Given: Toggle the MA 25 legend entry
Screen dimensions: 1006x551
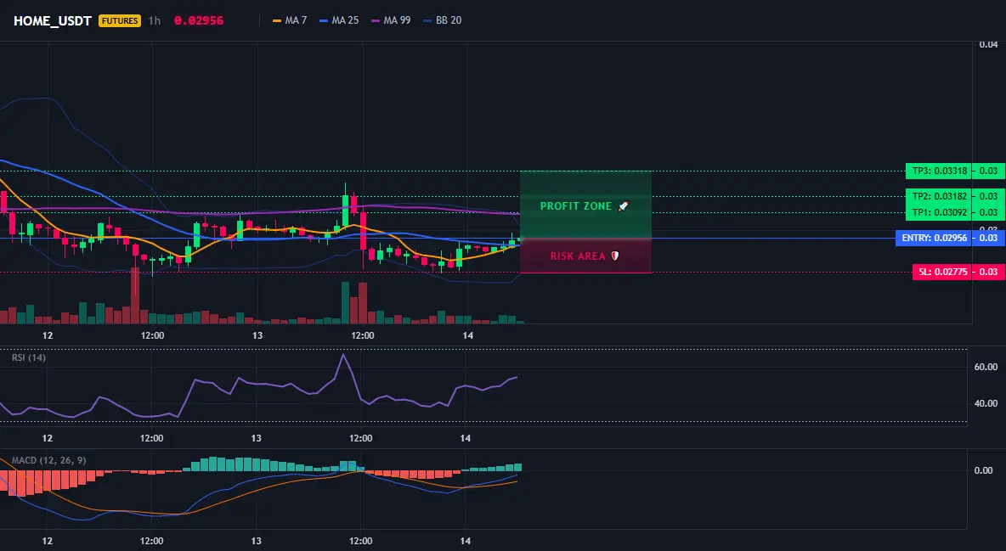Looking at the screenshot, I should tap(339, 20).
